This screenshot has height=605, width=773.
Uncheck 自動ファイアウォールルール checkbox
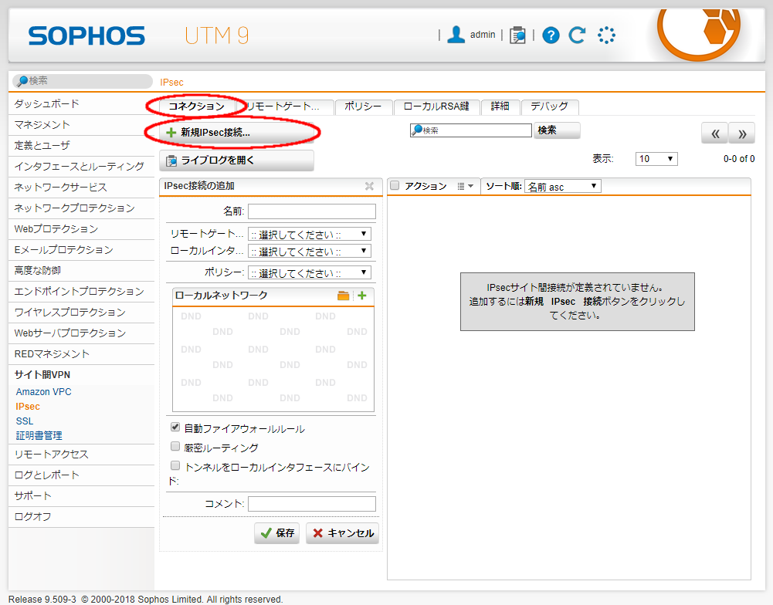tap(176, 427)
